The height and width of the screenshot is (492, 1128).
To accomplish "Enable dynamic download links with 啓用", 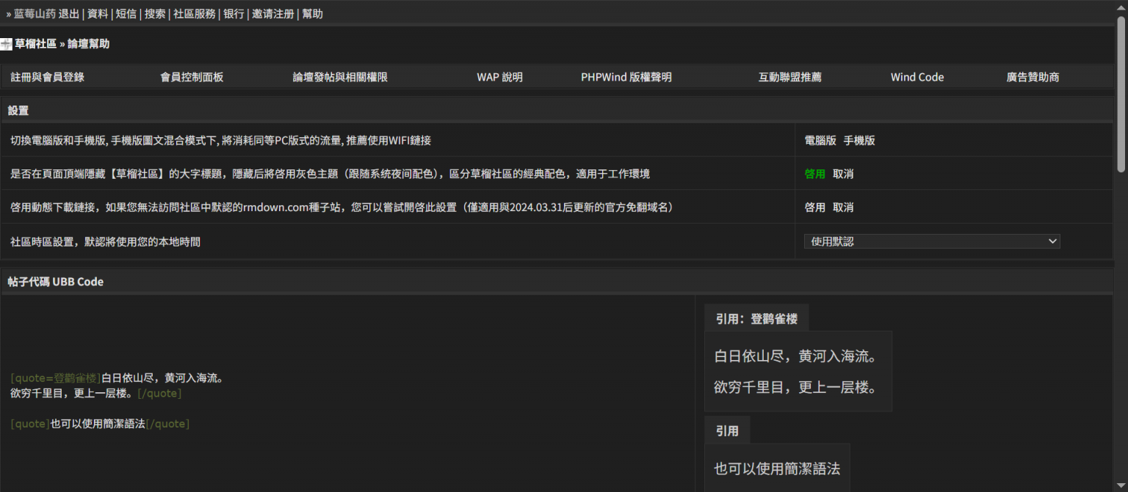I will tap(814, 208).
